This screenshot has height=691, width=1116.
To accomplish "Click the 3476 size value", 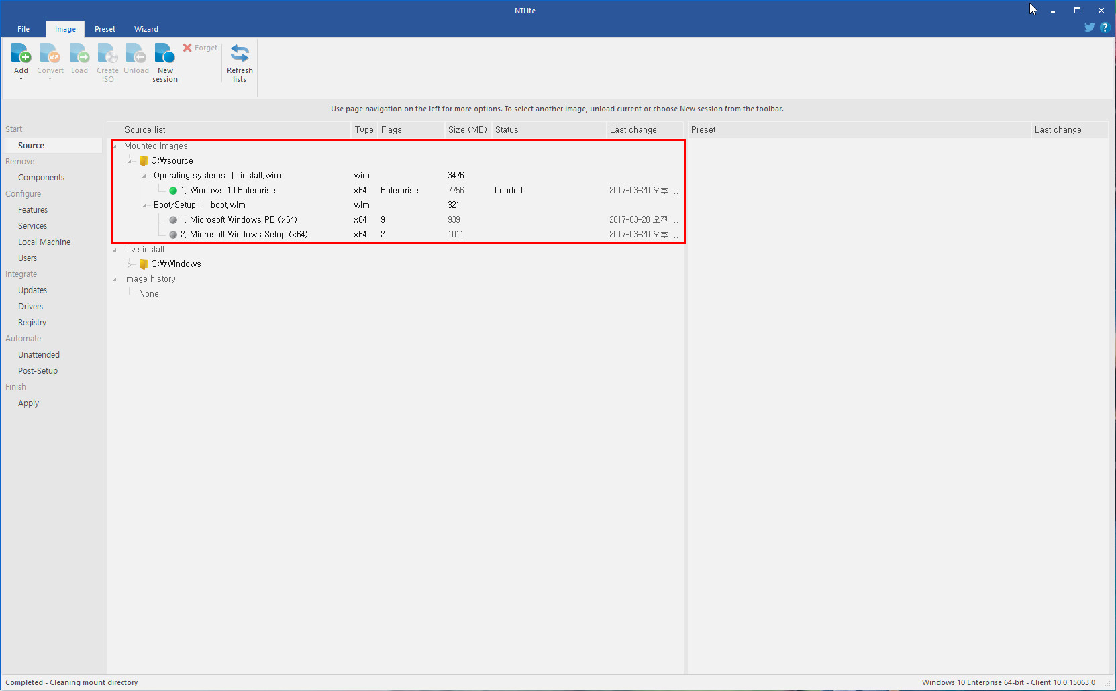I will tap(456, 176).
